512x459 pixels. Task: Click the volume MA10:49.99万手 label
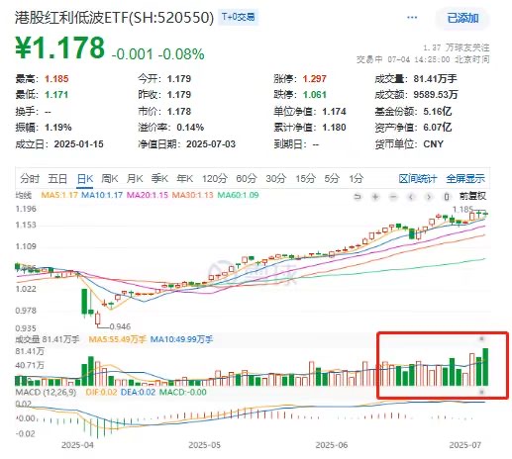pos(181,339)
